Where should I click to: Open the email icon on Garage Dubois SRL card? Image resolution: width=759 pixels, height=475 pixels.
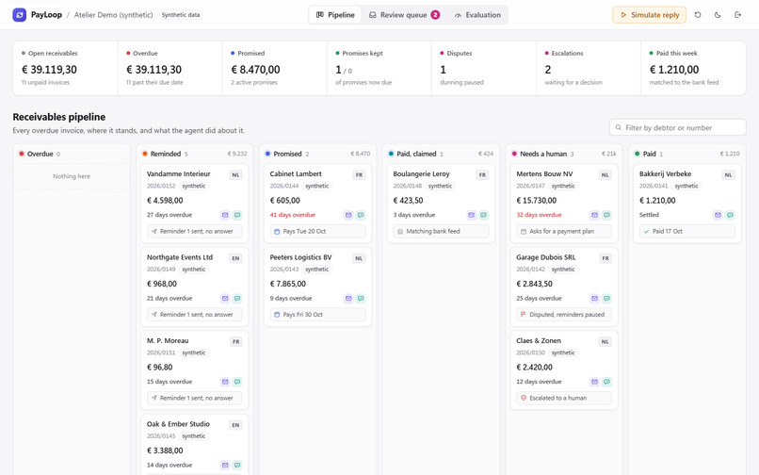click(594, 298)
